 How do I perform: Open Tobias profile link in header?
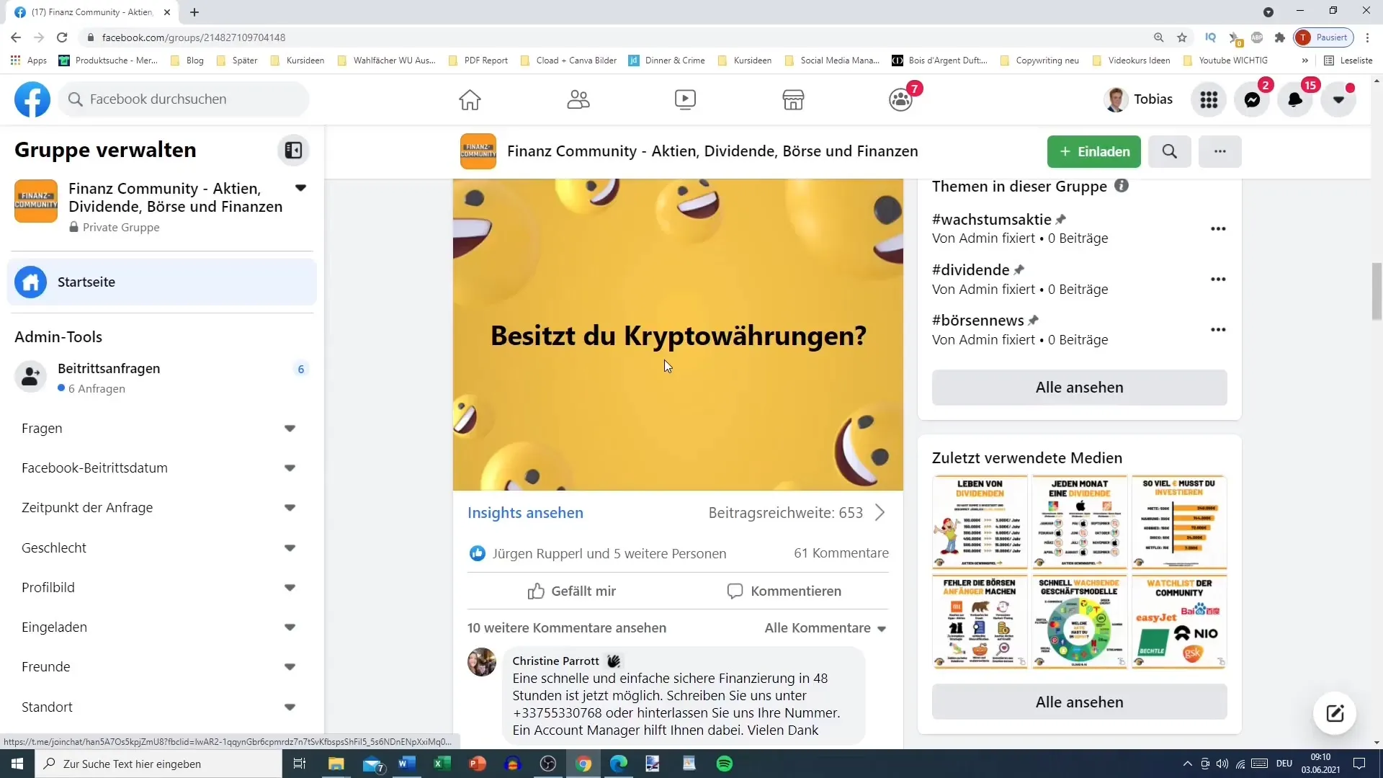point(1138,99)
